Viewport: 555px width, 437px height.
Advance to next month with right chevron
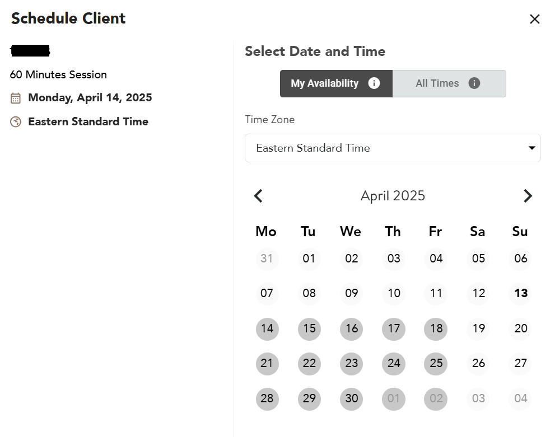click(x=528, y=196)
